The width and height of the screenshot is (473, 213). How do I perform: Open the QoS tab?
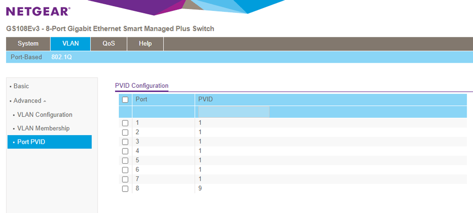pyautogui.click(x=108, y=44)
